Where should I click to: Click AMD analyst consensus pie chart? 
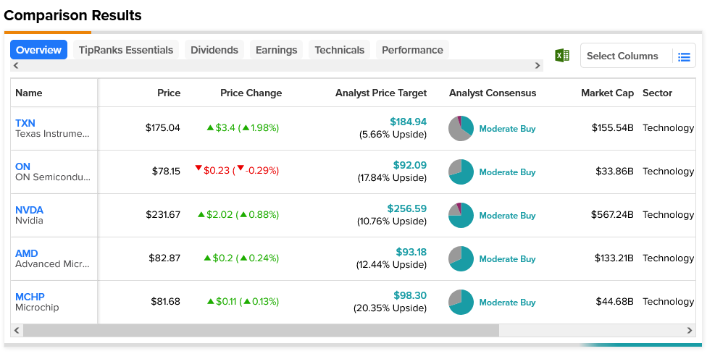click(x=461, y=258)
